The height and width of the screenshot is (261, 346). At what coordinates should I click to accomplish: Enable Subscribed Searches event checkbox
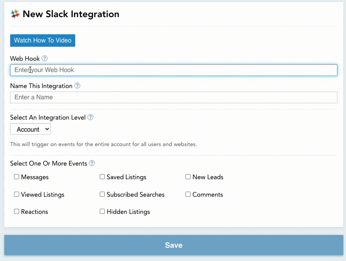[102, 194]
